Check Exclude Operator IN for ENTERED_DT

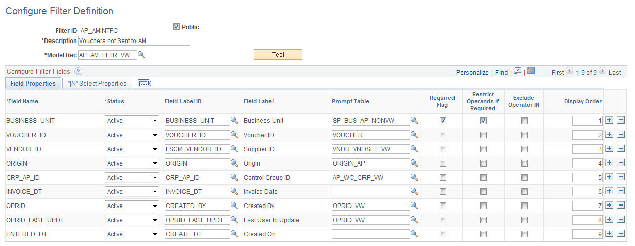coord(524,234)
